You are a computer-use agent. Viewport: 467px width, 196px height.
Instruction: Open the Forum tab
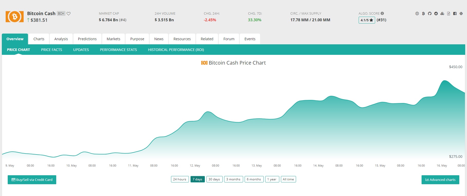pyautogui.click(x=229, y=39)
